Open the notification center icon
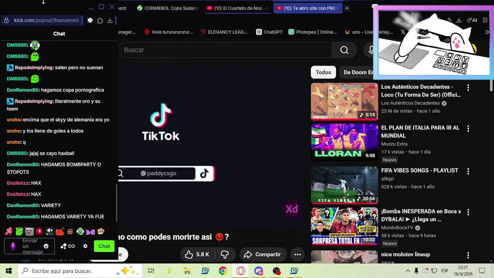494x278 pixels. (482, 271)
